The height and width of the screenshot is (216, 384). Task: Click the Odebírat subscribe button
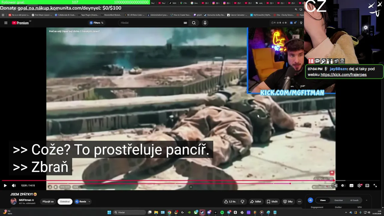click(x=65, y=202)
